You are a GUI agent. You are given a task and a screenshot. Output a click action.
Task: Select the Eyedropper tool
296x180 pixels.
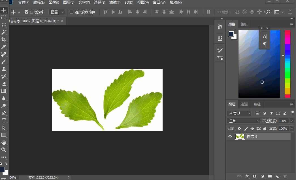click(4, 47)
